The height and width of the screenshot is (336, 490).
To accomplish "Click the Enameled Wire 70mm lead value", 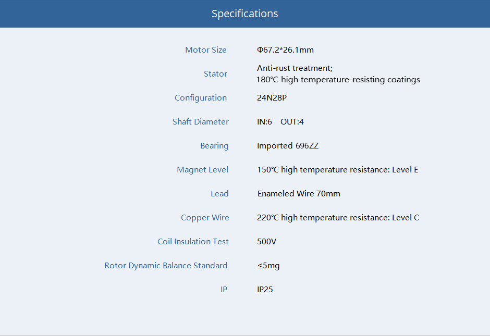I will pyautogui.click(x=299, y=194).
